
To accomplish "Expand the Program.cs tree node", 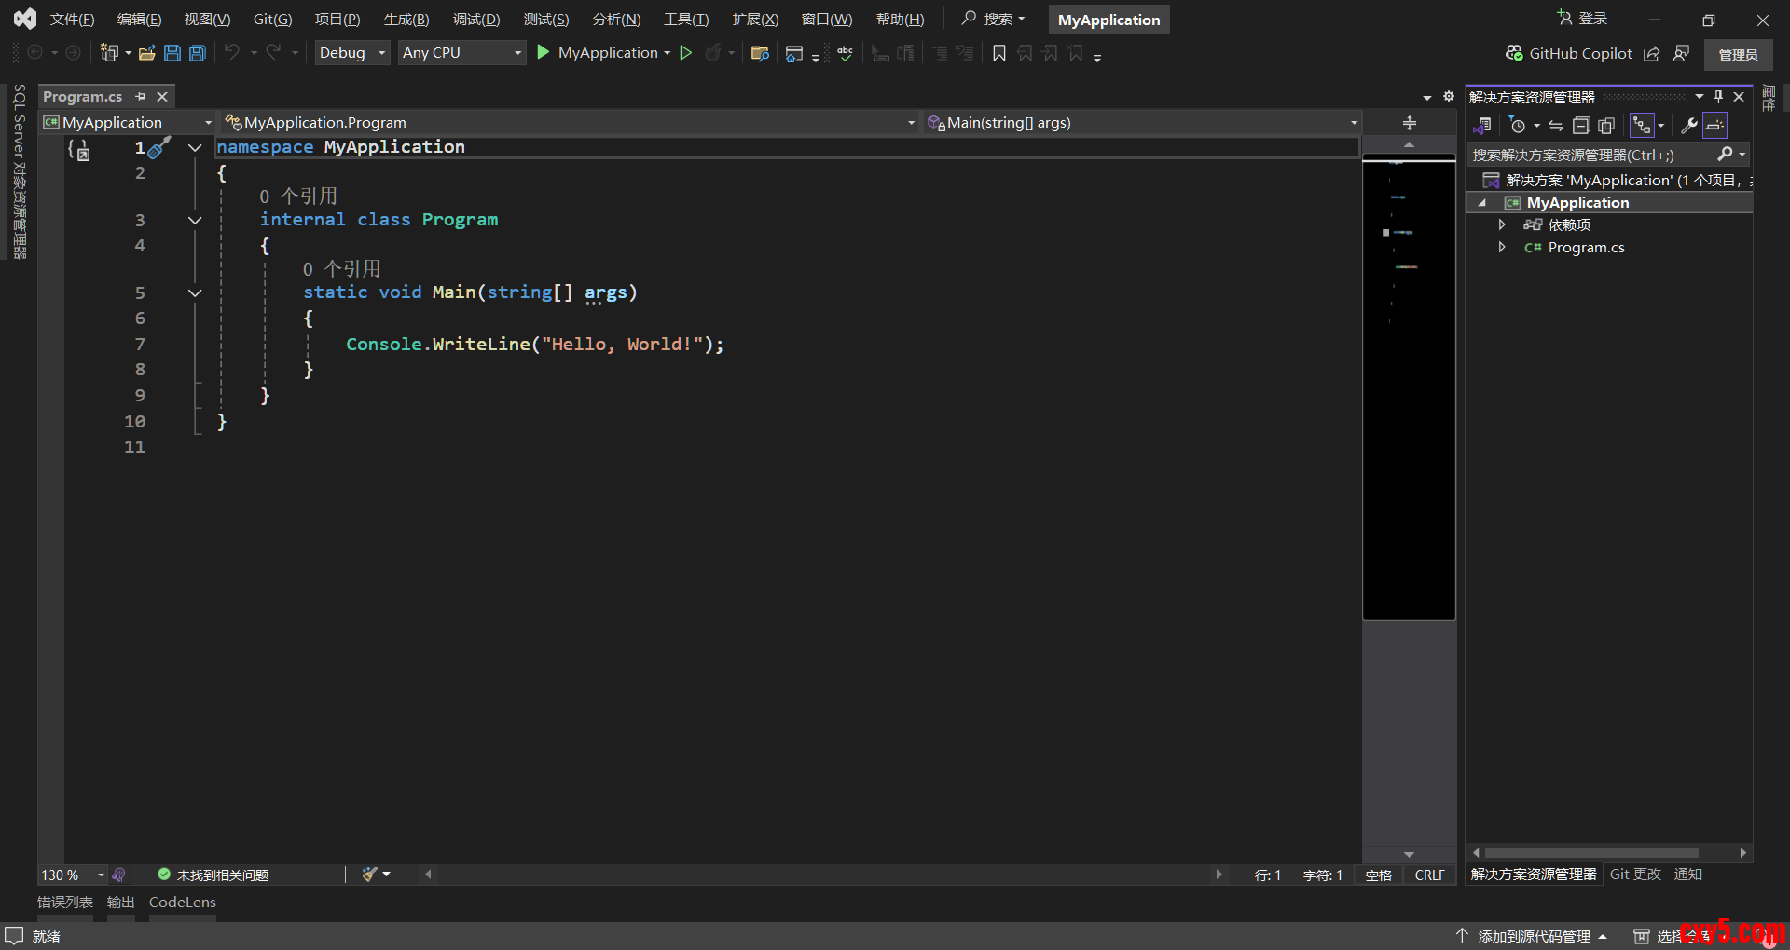I will coord(1501,248).
